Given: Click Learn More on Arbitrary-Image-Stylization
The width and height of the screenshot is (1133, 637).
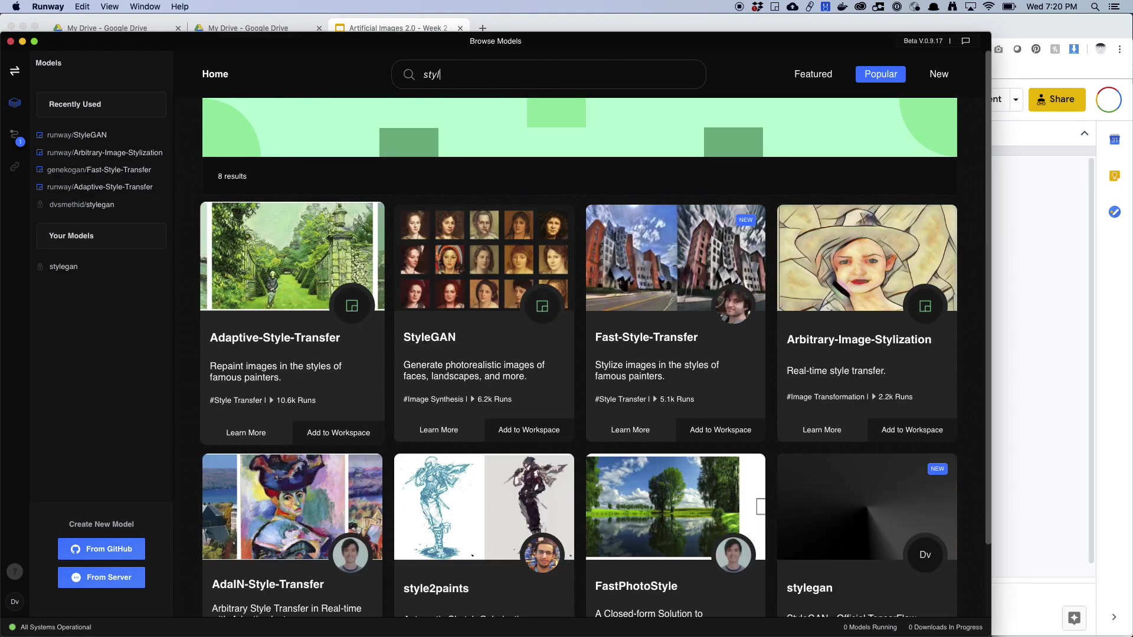Looking at the screenshot, I should 822,430.
